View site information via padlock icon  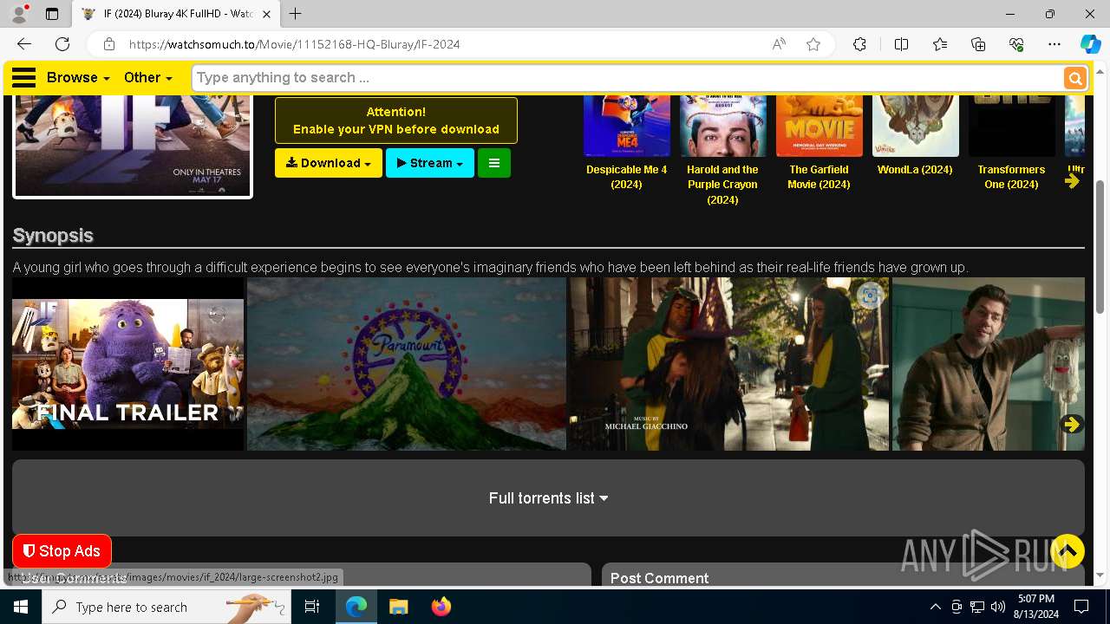[108, 44]
